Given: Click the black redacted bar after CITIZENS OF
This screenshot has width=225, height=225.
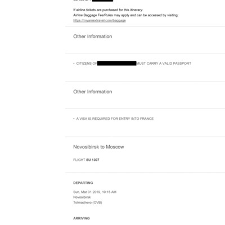Looking at the screenshot, I should [x=117, y=63].
